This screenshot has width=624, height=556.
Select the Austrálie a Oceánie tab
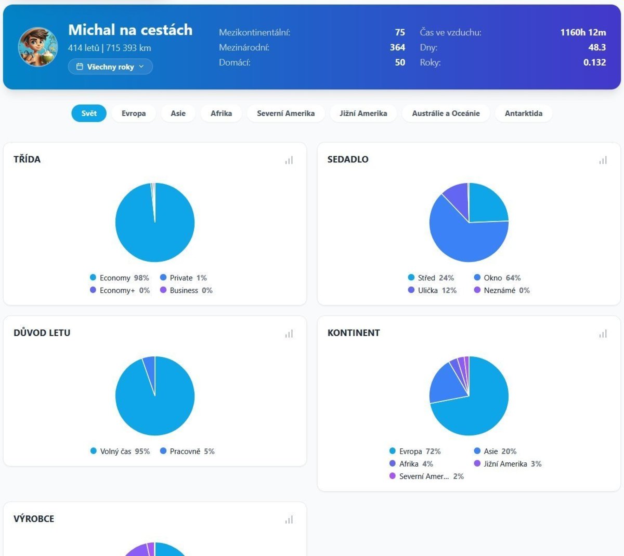pos(446,113)
